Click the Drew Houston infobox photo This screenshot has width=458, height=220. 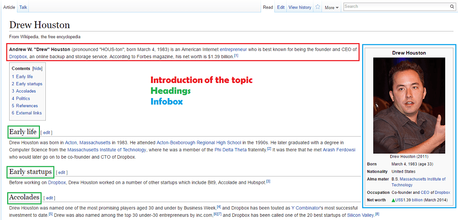pos(409,105)
